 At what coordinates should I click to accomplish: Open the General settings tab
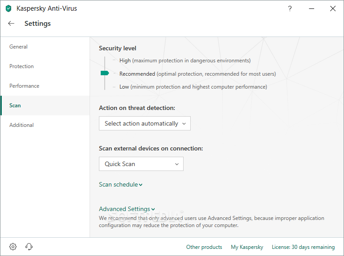pyautogui.click(x=45, y=47)
